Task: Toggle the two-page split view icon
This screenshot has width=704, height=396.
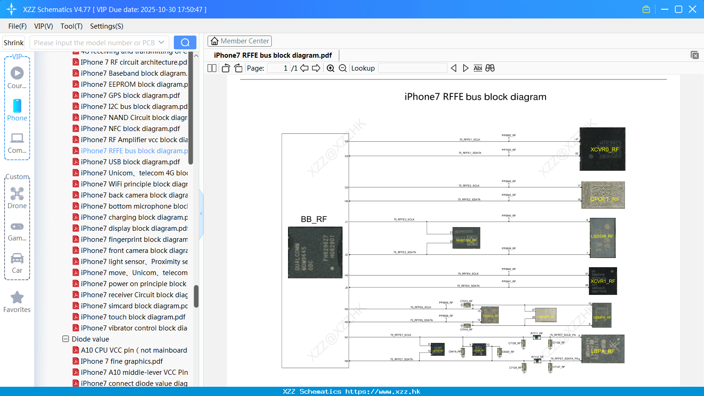Action: tap(212, 68)
